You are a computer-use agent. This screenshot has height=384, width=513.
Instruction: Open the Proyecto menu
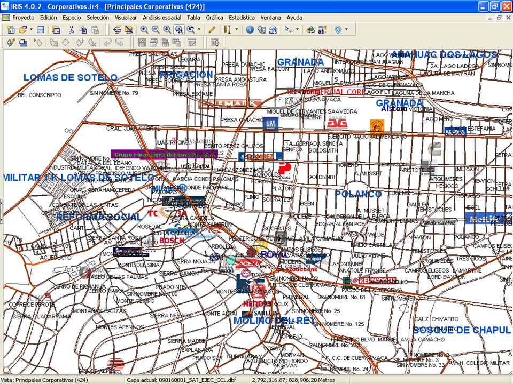pyautogui.click(x=23, y=18)
